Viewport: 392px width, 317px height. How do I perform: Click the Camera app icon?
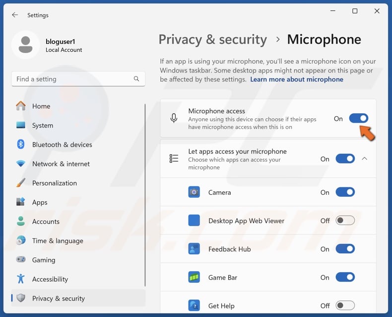pyautogui.click(x=194, y=192)
